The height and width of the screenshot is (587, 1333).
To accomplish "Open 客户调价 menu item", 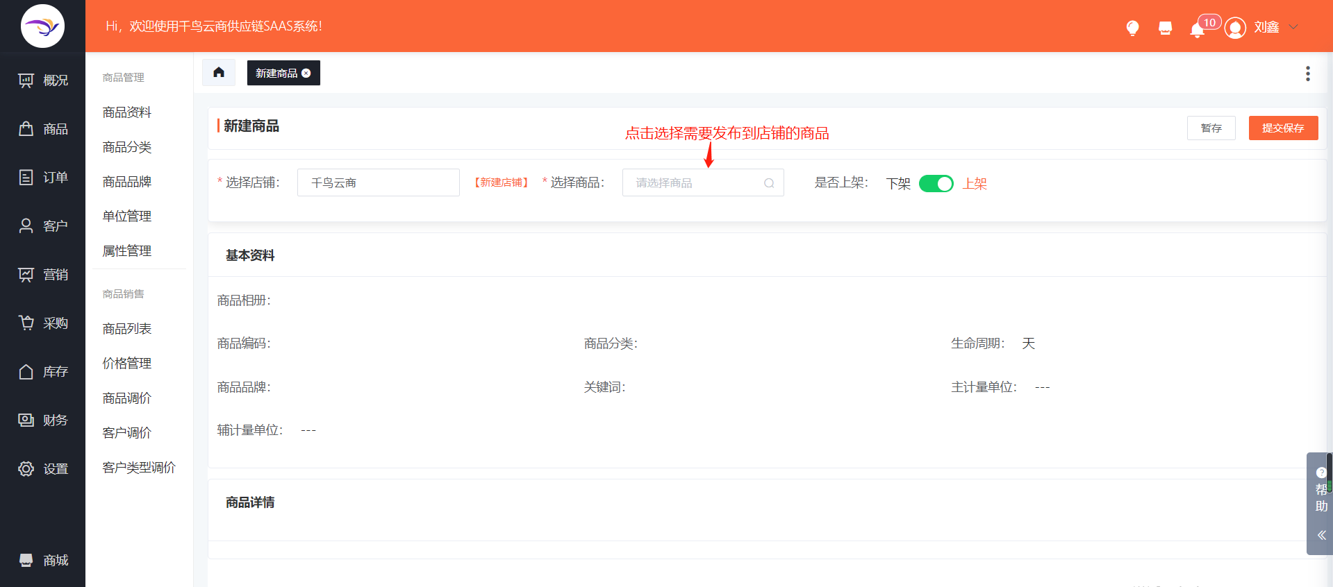I will [x=127, y=433].
